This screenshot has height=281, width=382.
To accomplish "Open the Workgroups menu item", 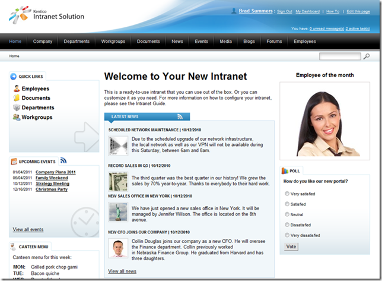I will [x=113, y=41].
